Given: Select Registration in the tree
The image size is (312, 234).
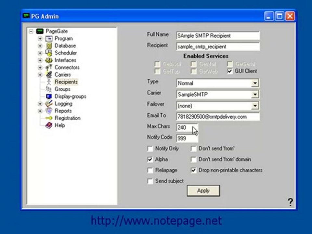Looking at the screenshot, I should point(68,118).
